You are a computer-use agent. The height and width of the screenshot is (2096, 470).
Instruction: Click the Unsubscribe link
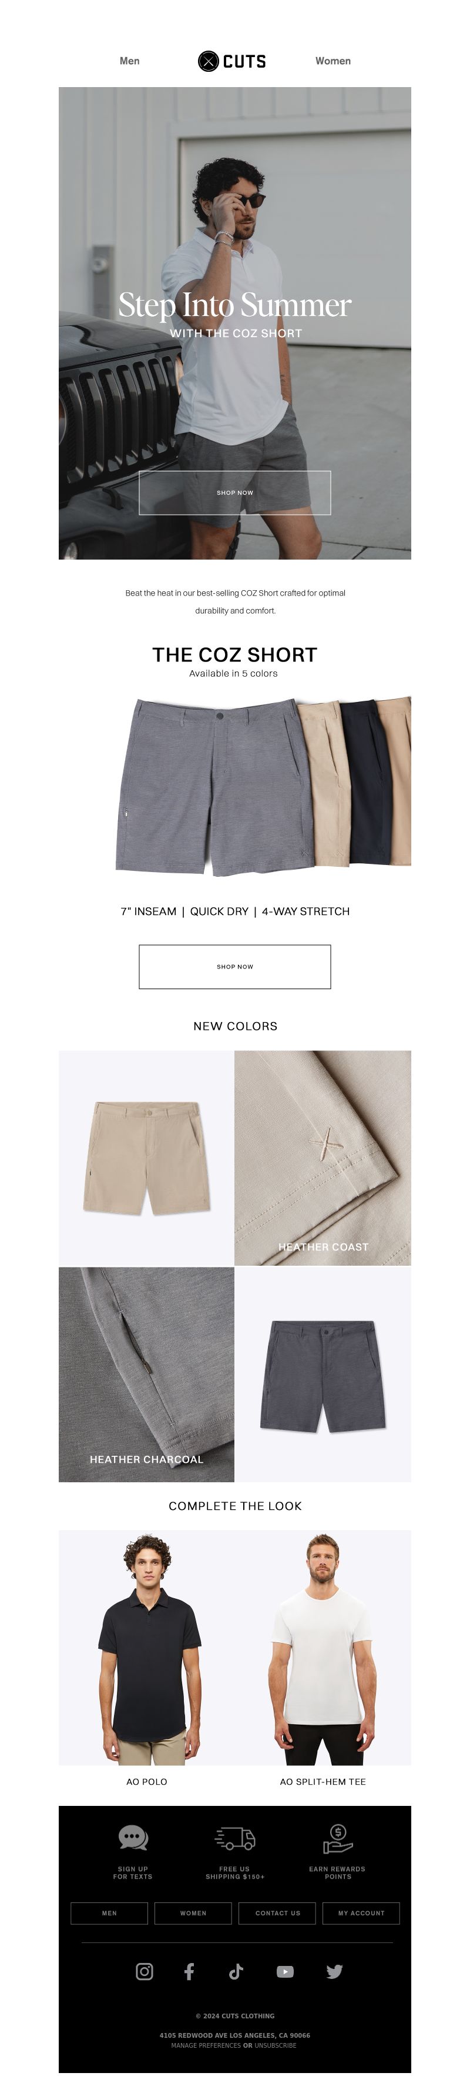coord(275,2045)
